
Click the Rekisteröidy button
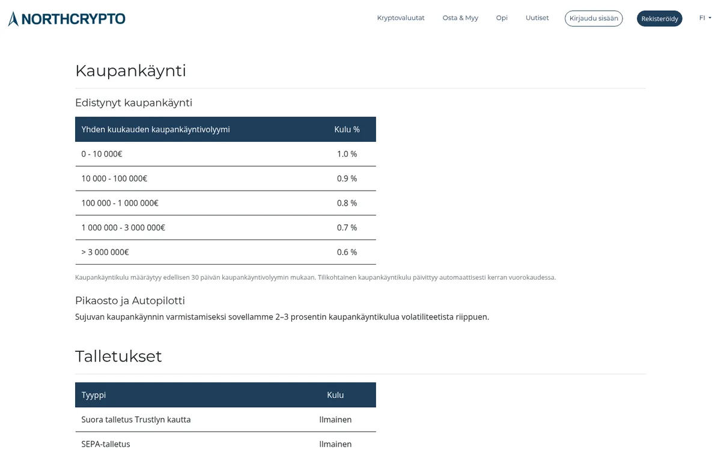[x=660, y=19]
